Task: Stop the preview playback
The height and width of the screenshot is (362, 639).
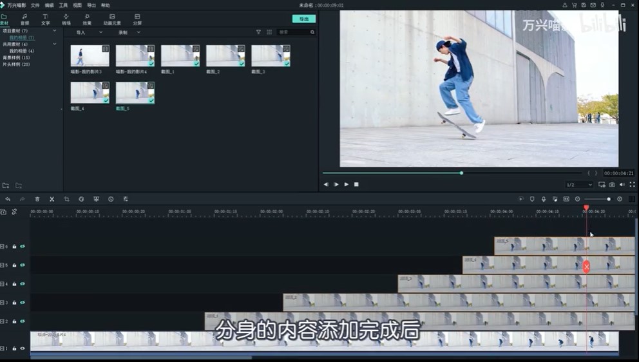Action: coord(357,184)
